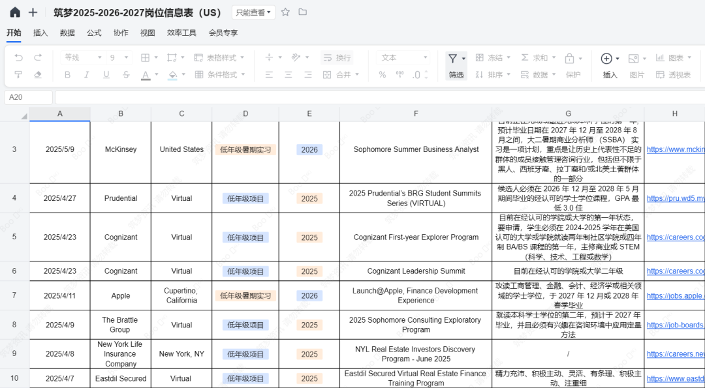Switch to the 视图 tab
The image size is (705, 388).
point(148,33)
